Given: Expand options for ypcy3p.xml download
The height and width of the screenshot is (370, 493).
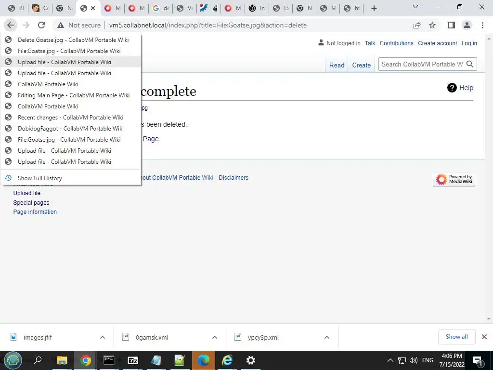Looking at the screenshot, I should click(x=327, y=337).
